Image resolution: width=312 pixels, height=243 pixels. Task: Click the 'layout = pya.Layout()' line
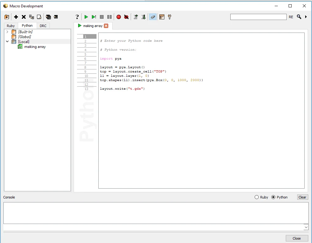click(122, 67)
